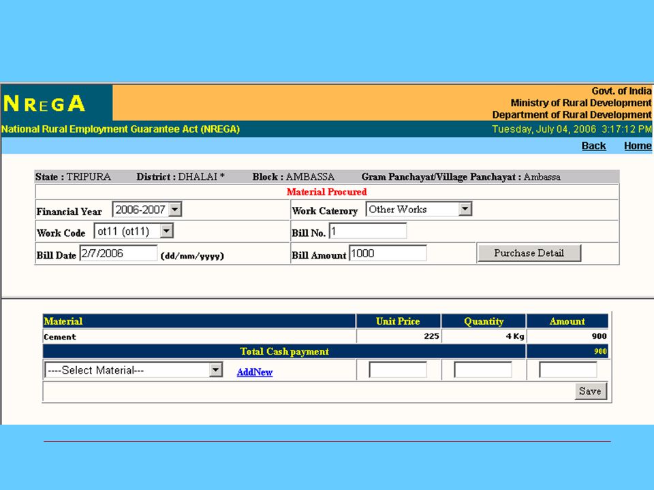Focus the empty Unit Price field

[x=398, y=370]
